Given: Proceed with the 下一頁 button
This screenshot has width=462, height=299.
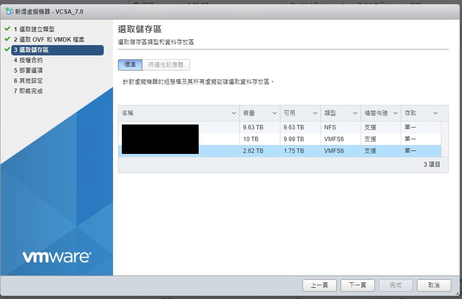Looking at the screenshot, I should [x=358, y=285].
